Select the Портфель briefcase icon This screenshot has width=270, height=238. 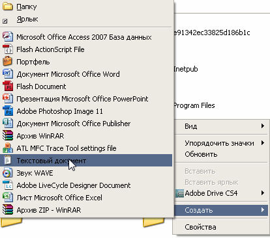8,62
